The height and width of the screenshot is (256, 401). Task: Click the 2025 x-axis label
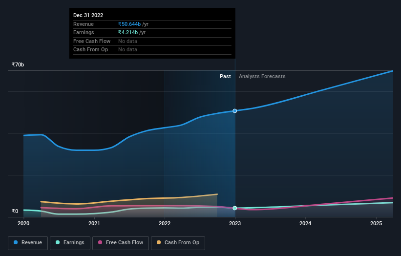click(x=376, y=224)
